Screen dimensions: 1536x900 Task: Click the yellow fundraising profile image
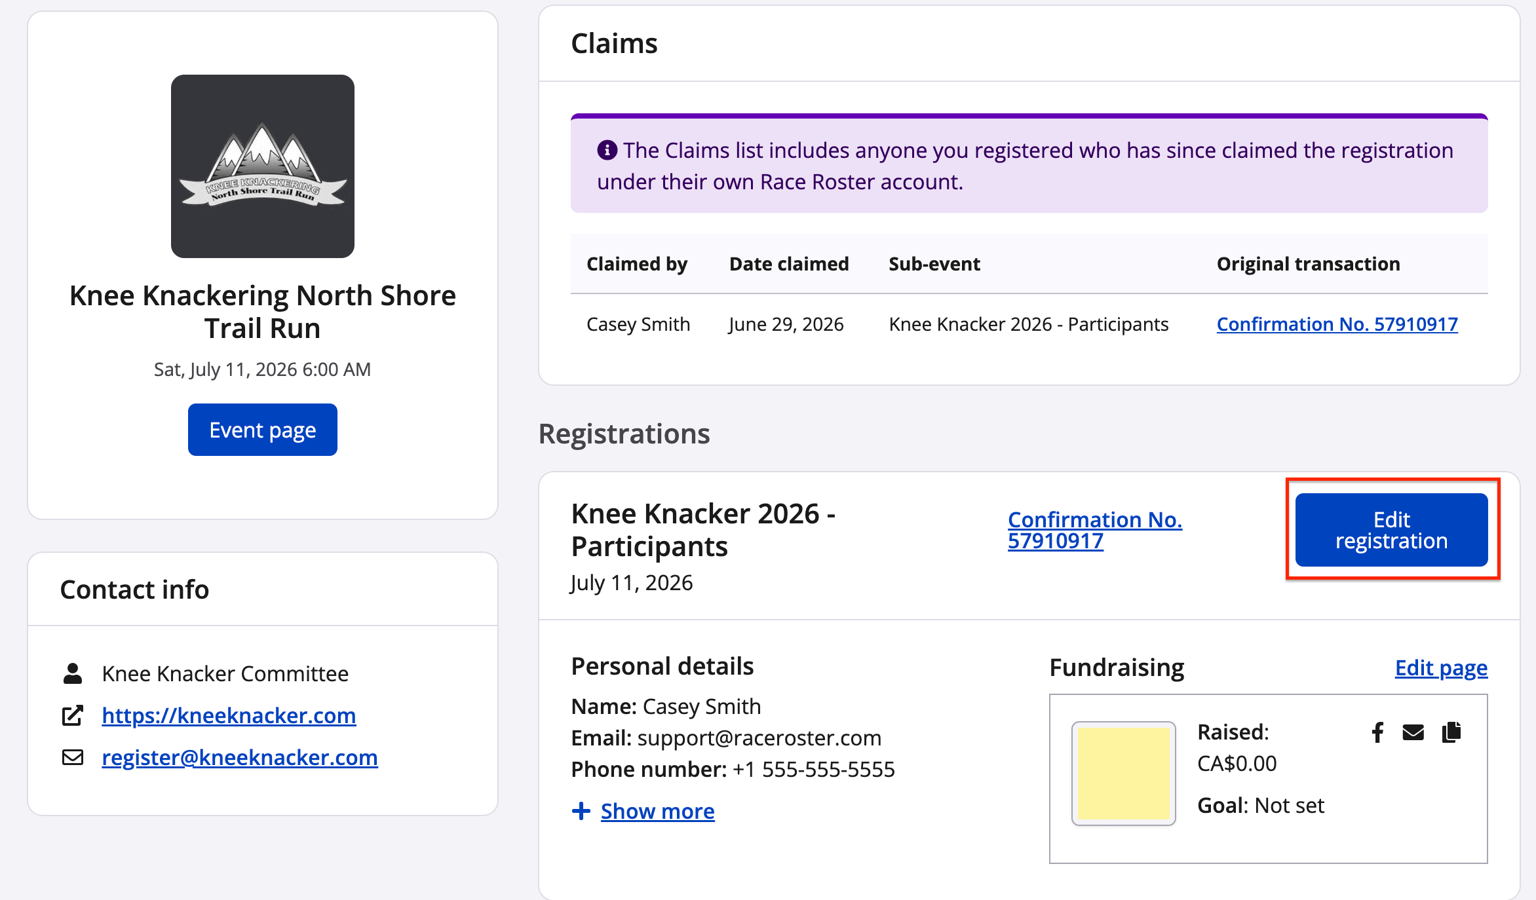click(1124, 774)
